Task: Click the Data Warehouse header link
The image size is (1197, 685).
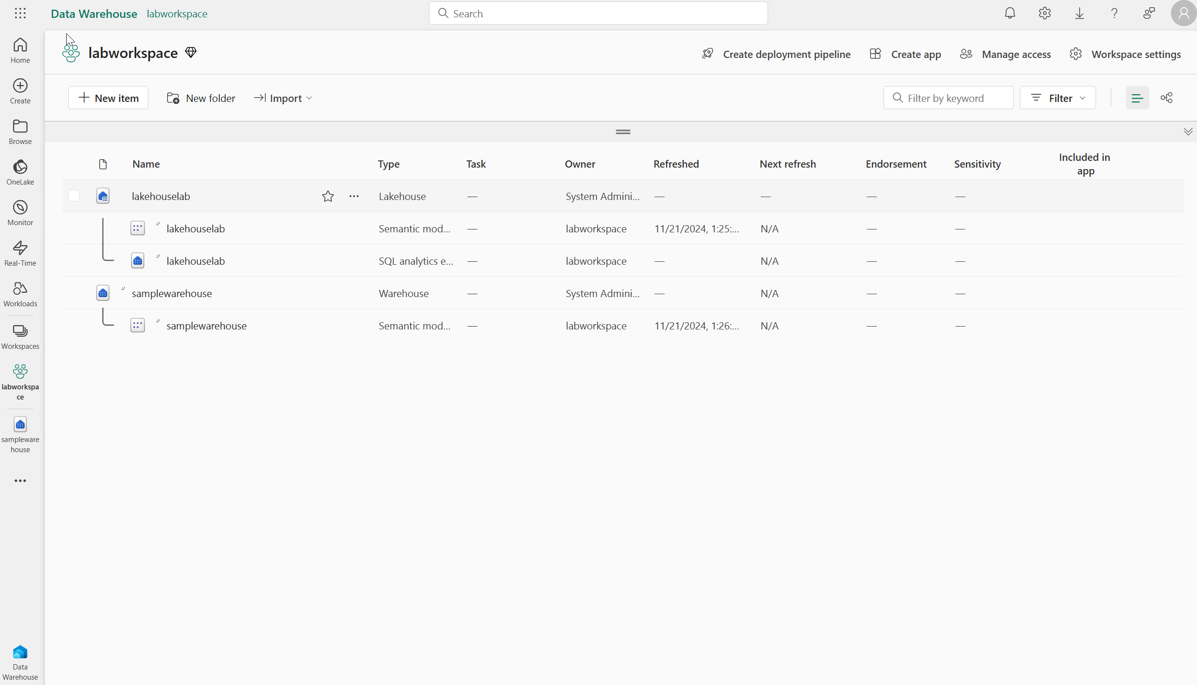Action: 94,14
